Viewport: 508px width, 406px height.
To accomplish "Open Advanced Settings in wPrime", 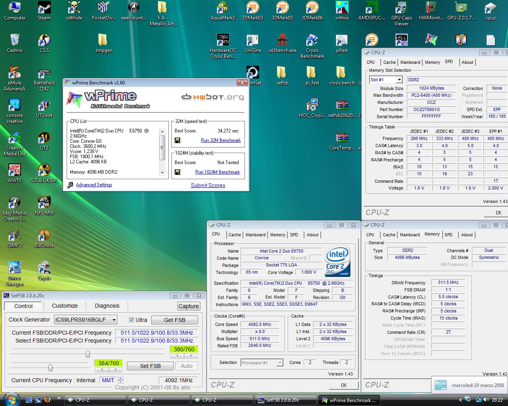I will 94,185.
